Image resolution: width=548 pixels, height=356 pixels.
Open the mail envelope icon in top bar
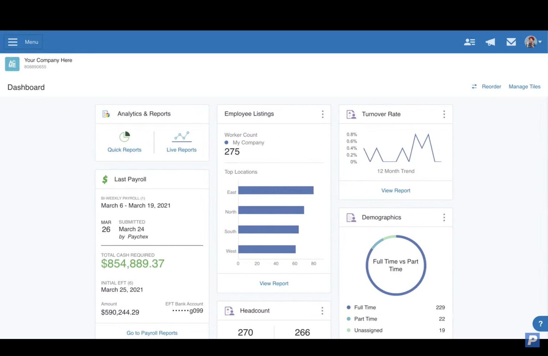coord(511,42)
